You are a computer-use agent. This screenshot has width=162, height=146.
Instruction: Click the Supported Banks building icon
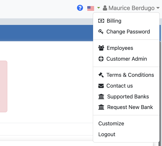[x=101, y=97]
